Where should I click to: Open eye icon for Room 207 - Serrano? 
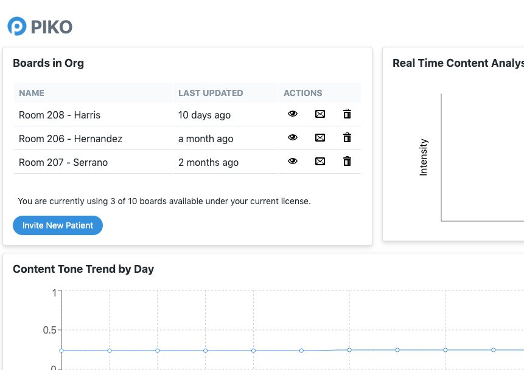pos(293,161)
